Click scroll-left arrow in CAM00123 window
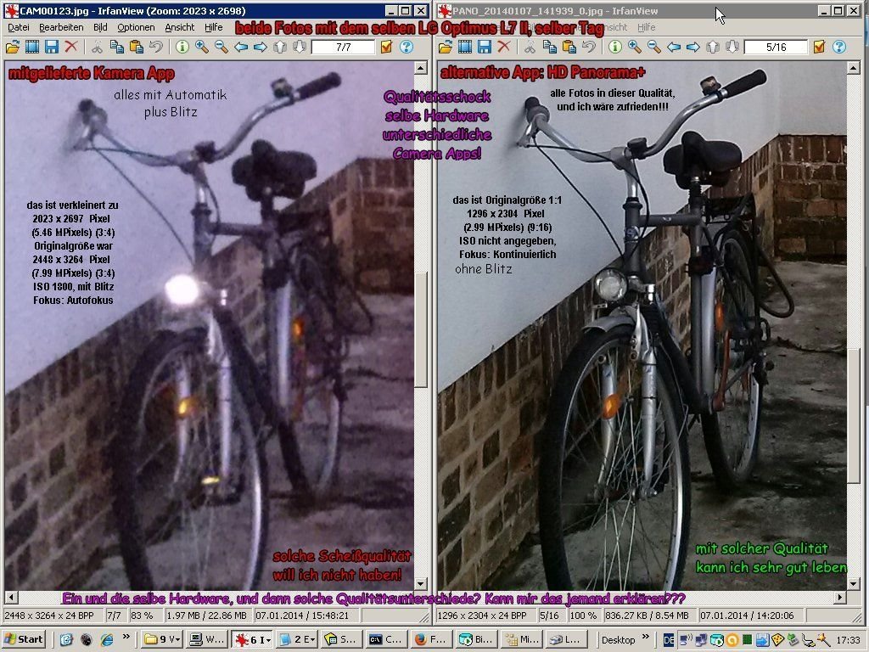This screenshot has height=652, width=869. point(11,598)
